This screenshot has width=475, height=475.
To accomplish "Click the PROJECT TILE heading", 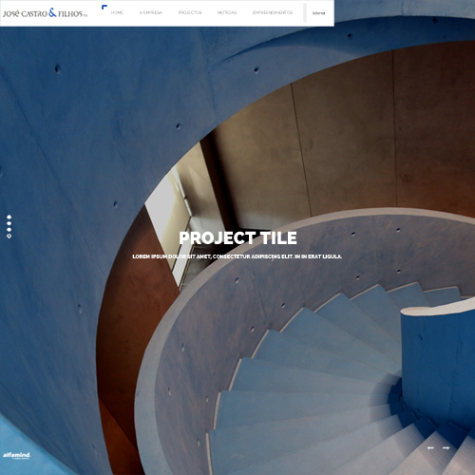I will pyautogui.click(x=237, y=238).
